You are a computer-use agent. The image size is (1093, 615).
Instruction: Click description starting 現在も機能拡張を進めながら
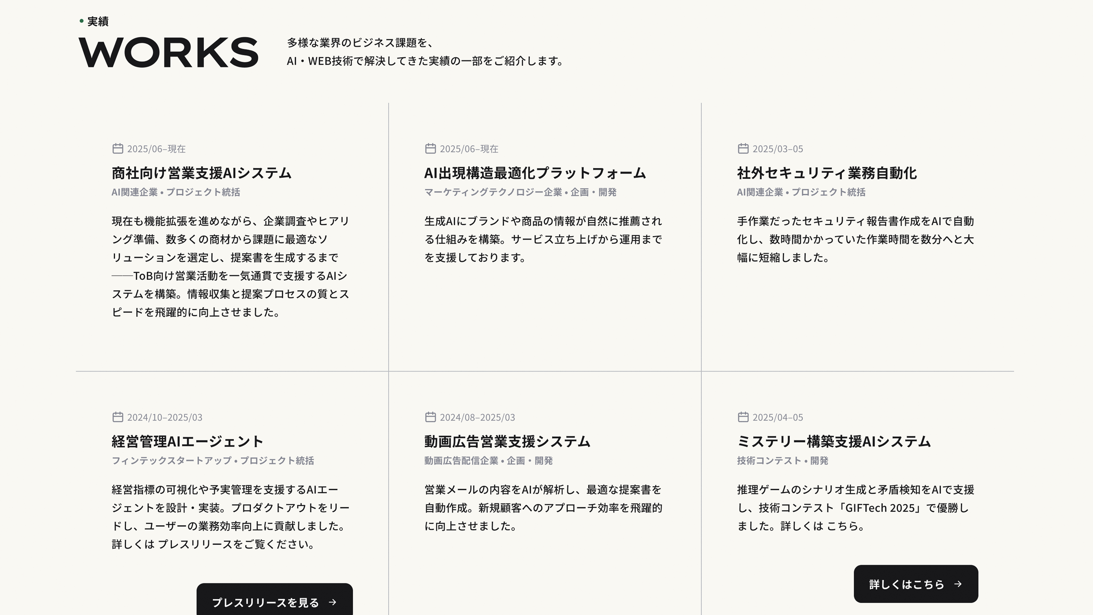[x=230, y=266]
